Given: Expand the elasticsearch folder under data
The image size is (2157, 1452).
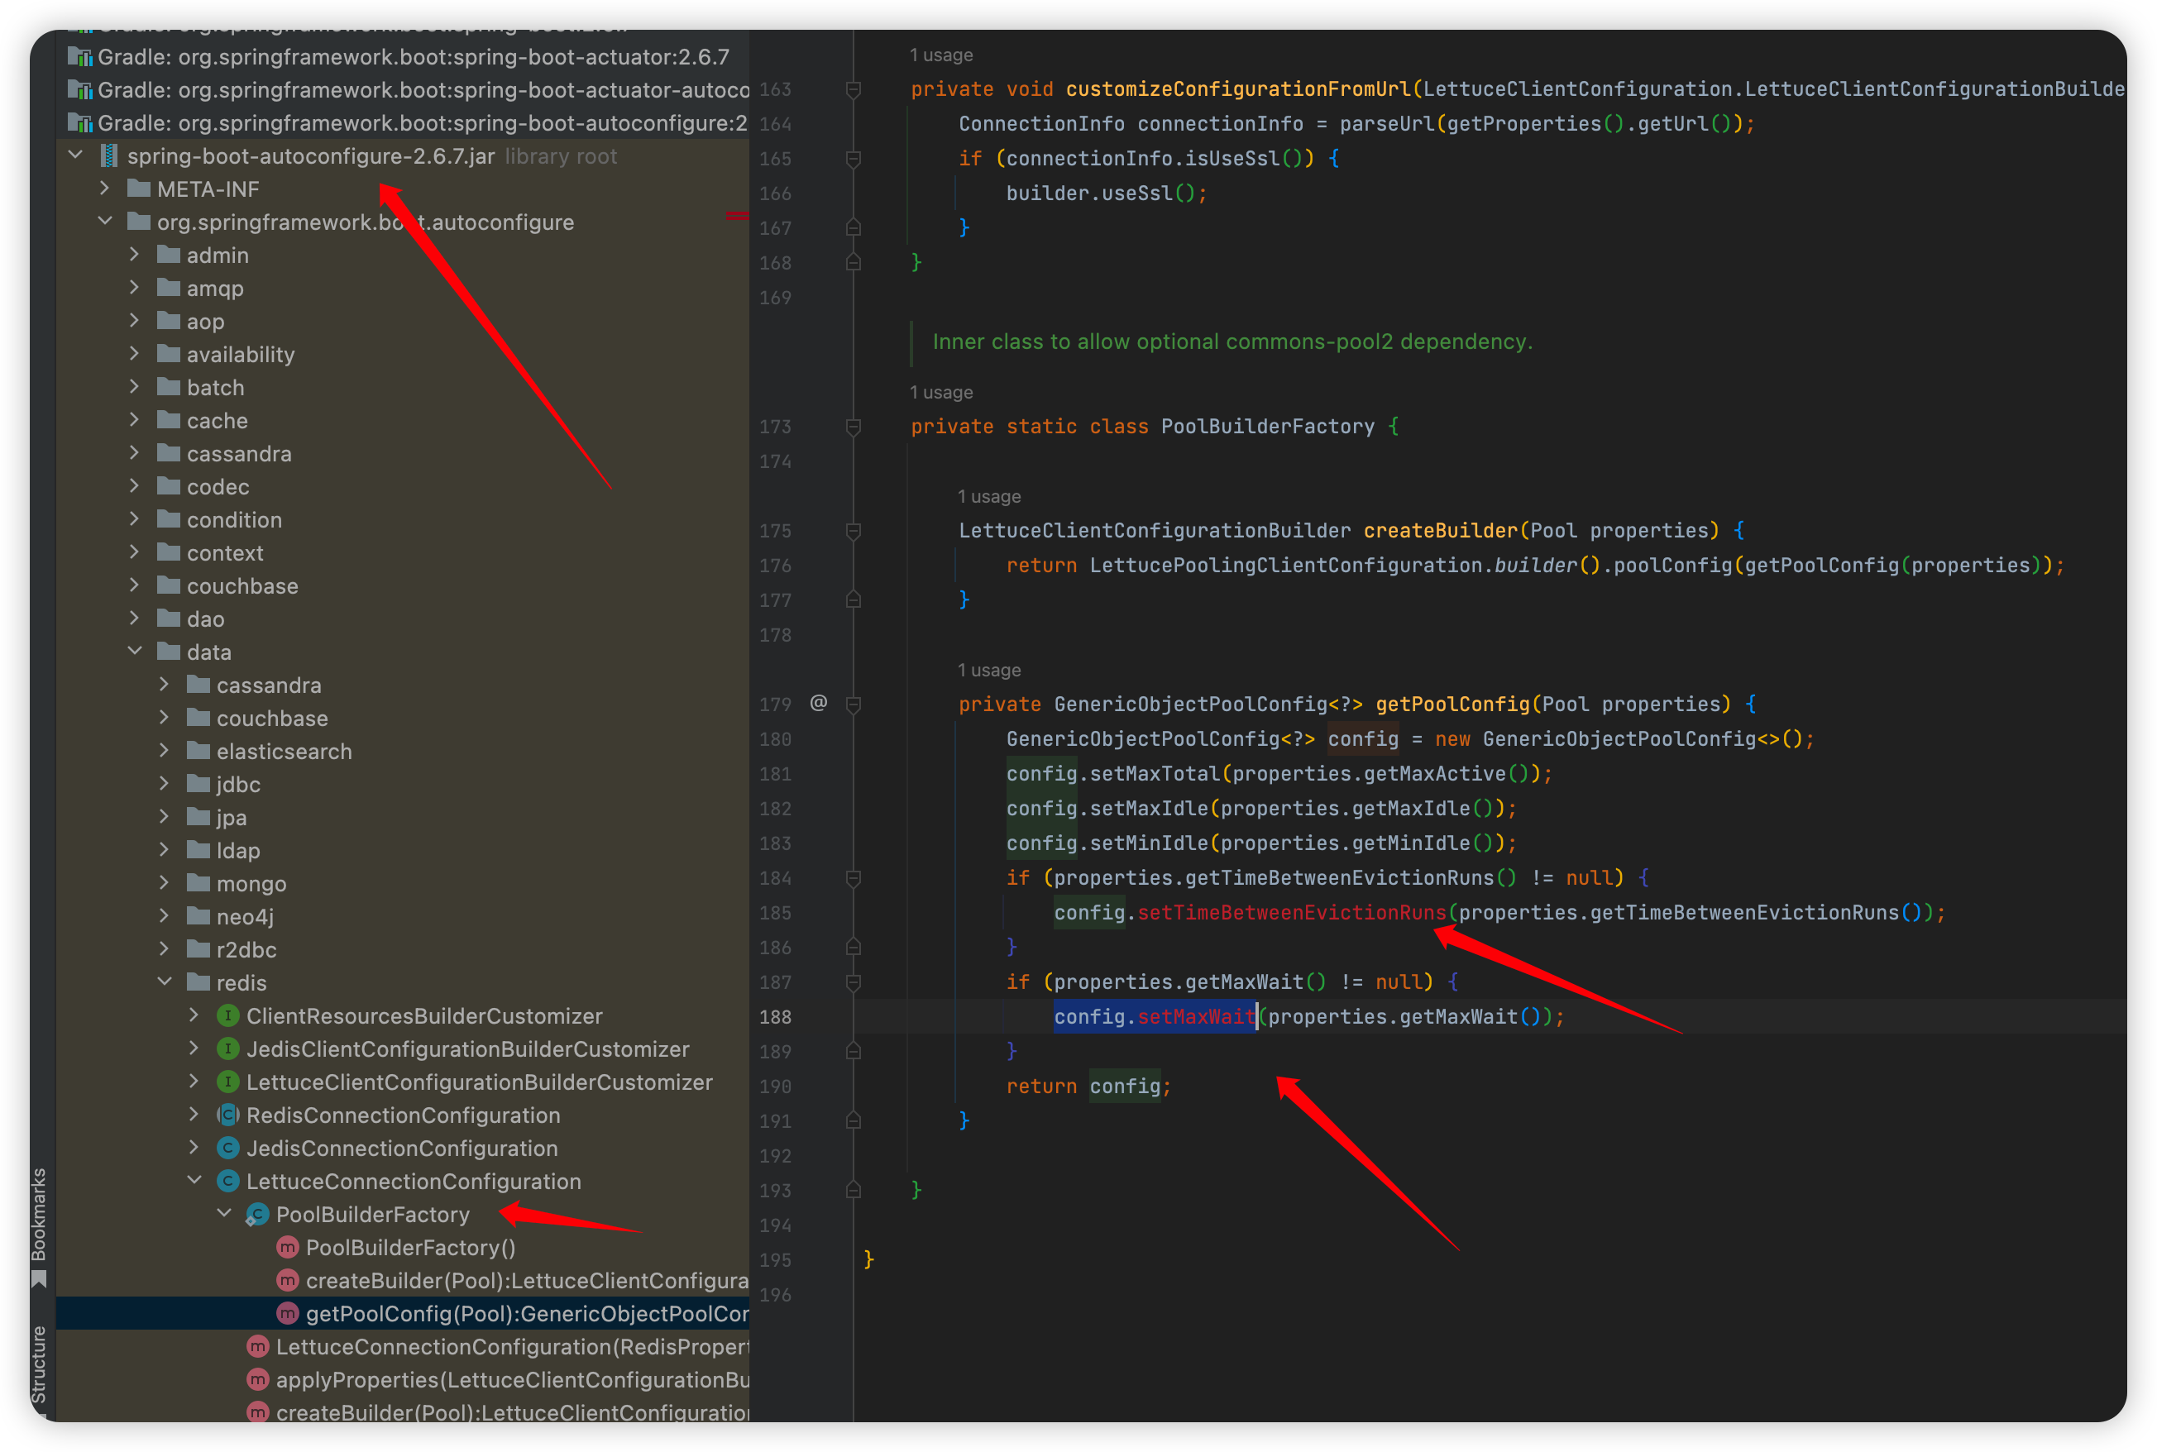Looking at the screenshot, I should [x=165, y=751].
